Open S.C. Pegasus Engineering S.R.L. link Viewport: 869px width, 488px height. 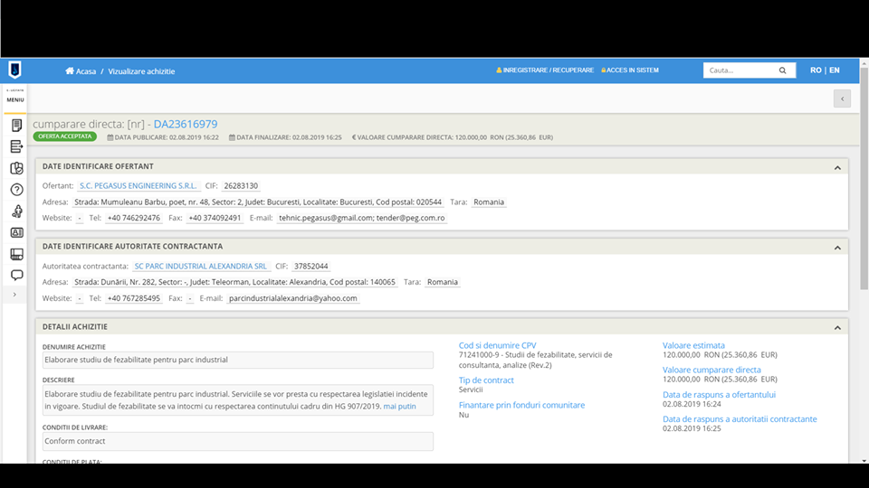click(138, 186)
